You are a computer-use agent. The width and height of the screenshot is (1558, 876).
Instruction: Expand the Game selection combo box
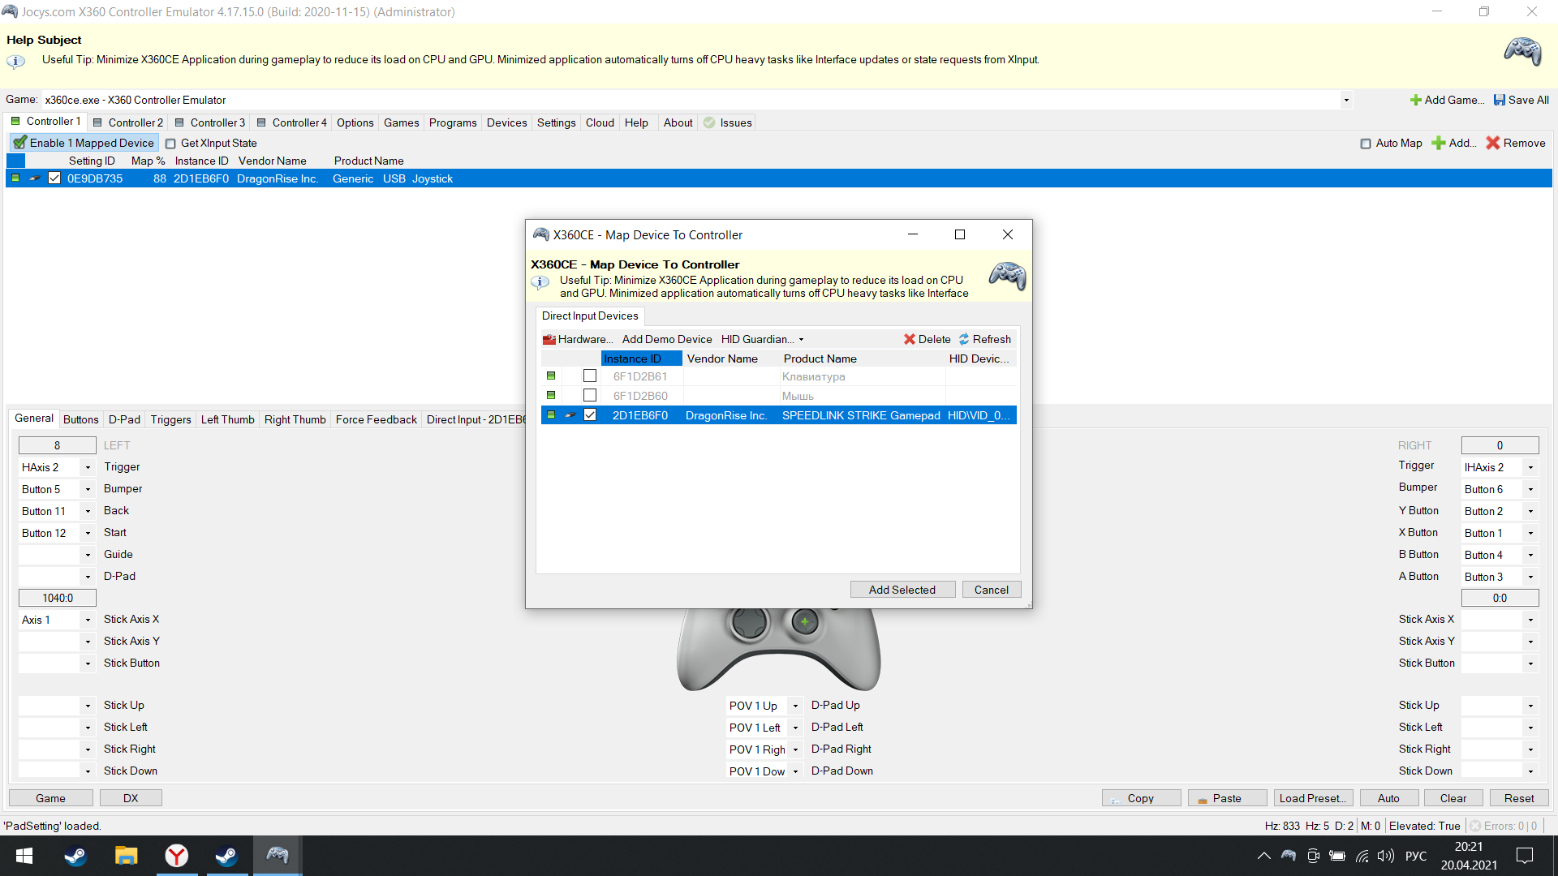[1346, 100]
